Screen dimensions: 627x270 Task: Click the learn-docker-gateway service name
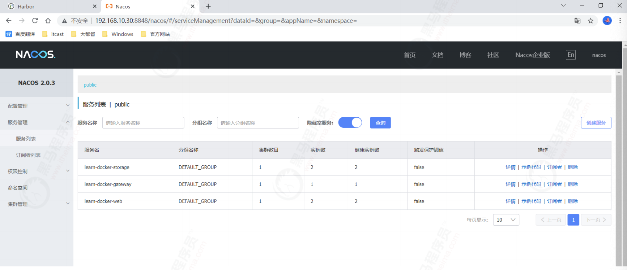tap(108, 184)
